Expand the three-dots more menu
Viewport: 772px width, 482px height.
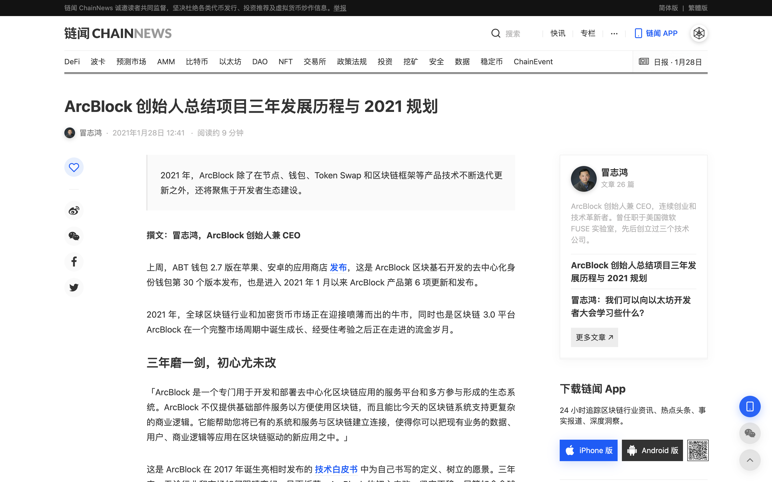click(614, 33)
